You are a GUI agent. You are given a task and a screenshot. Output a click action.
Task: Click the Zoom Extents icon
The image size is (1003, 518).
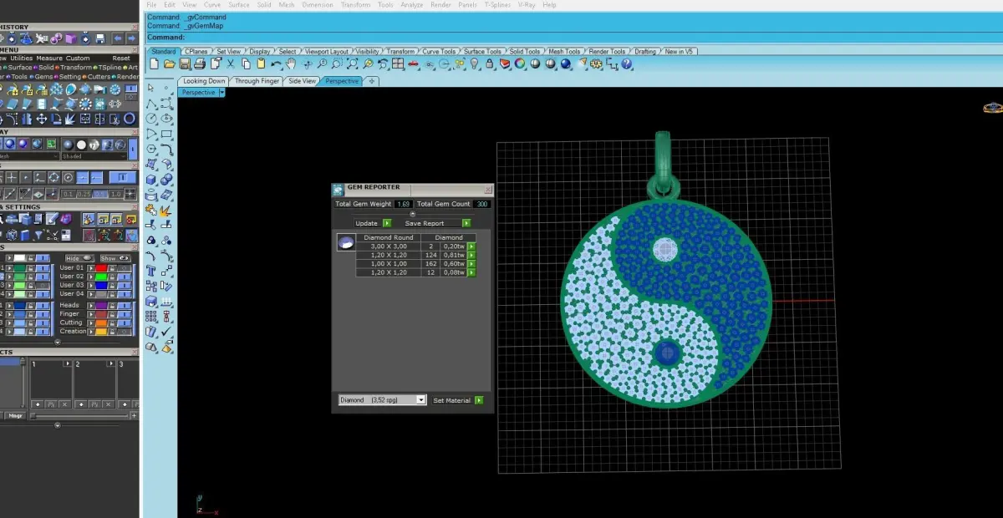click(x=353, y=63)
